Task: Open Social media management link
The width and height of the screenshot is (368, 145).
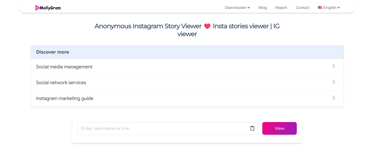Action: click(187, 67)
